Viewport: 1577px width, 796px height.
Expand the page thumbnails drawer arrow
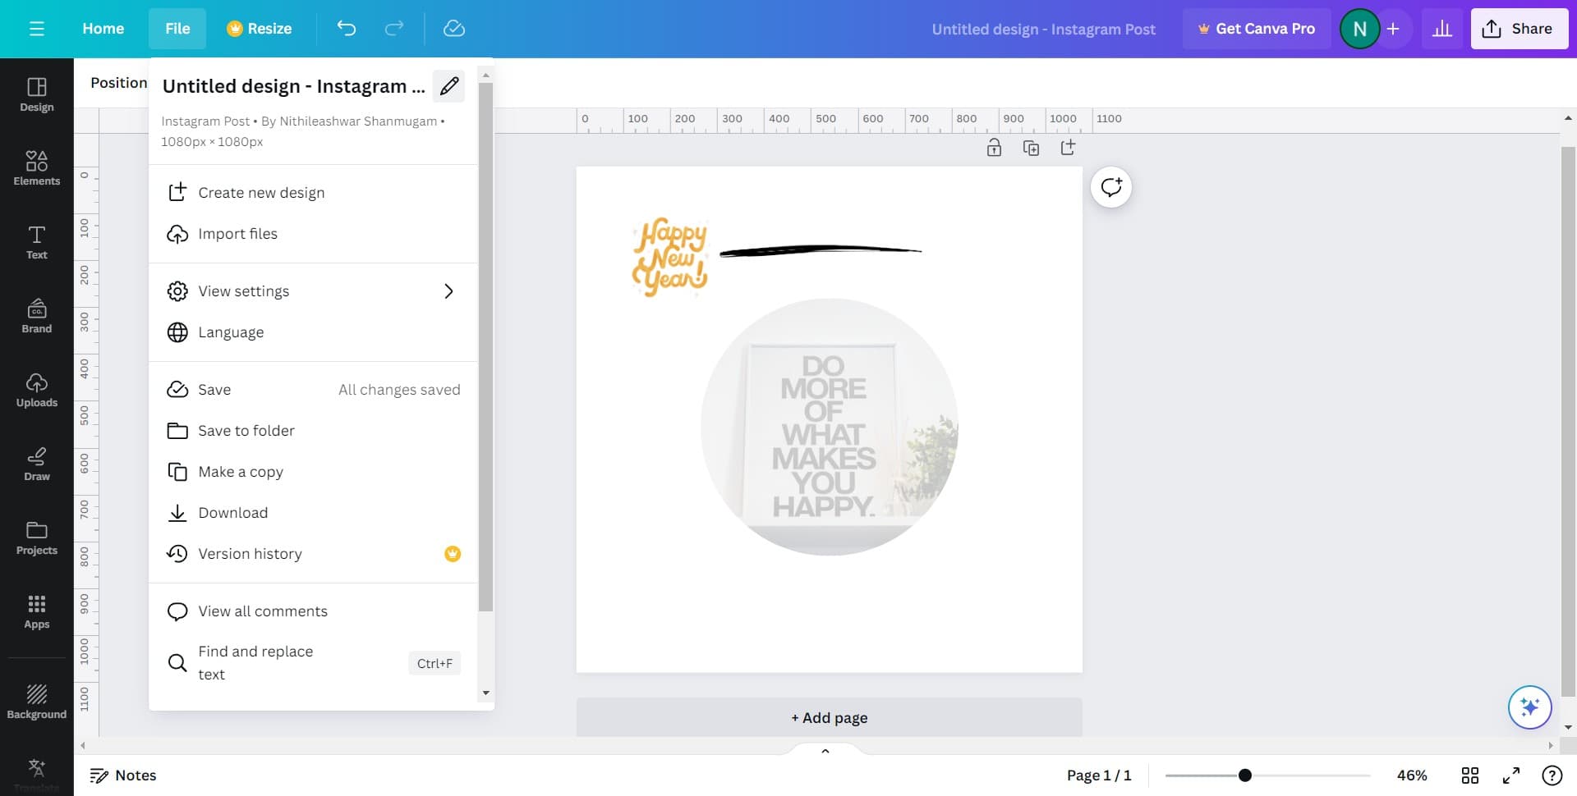pyautogui.click(x=825, y=751)
